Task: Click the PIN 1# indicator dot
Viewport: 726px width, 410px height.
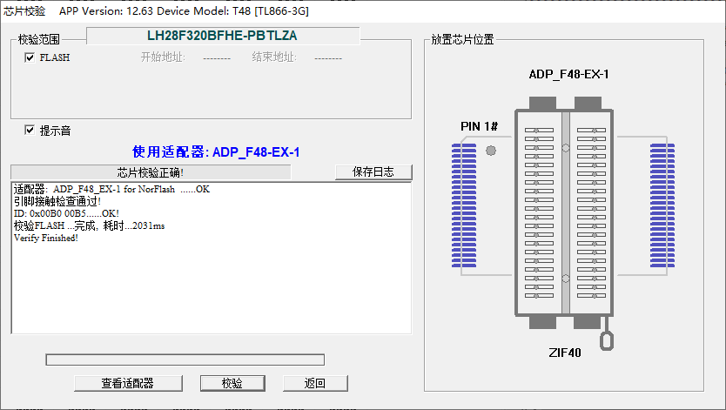Action: click(x=491, y=151)
